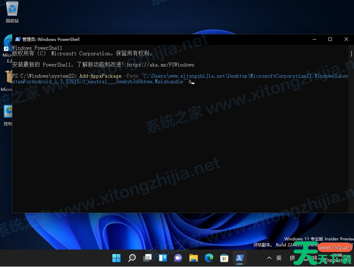Click the 拼 IME mode indicator
Viewport: 354px width, 267px height.
pyautogui.click(x=292, y=258)
